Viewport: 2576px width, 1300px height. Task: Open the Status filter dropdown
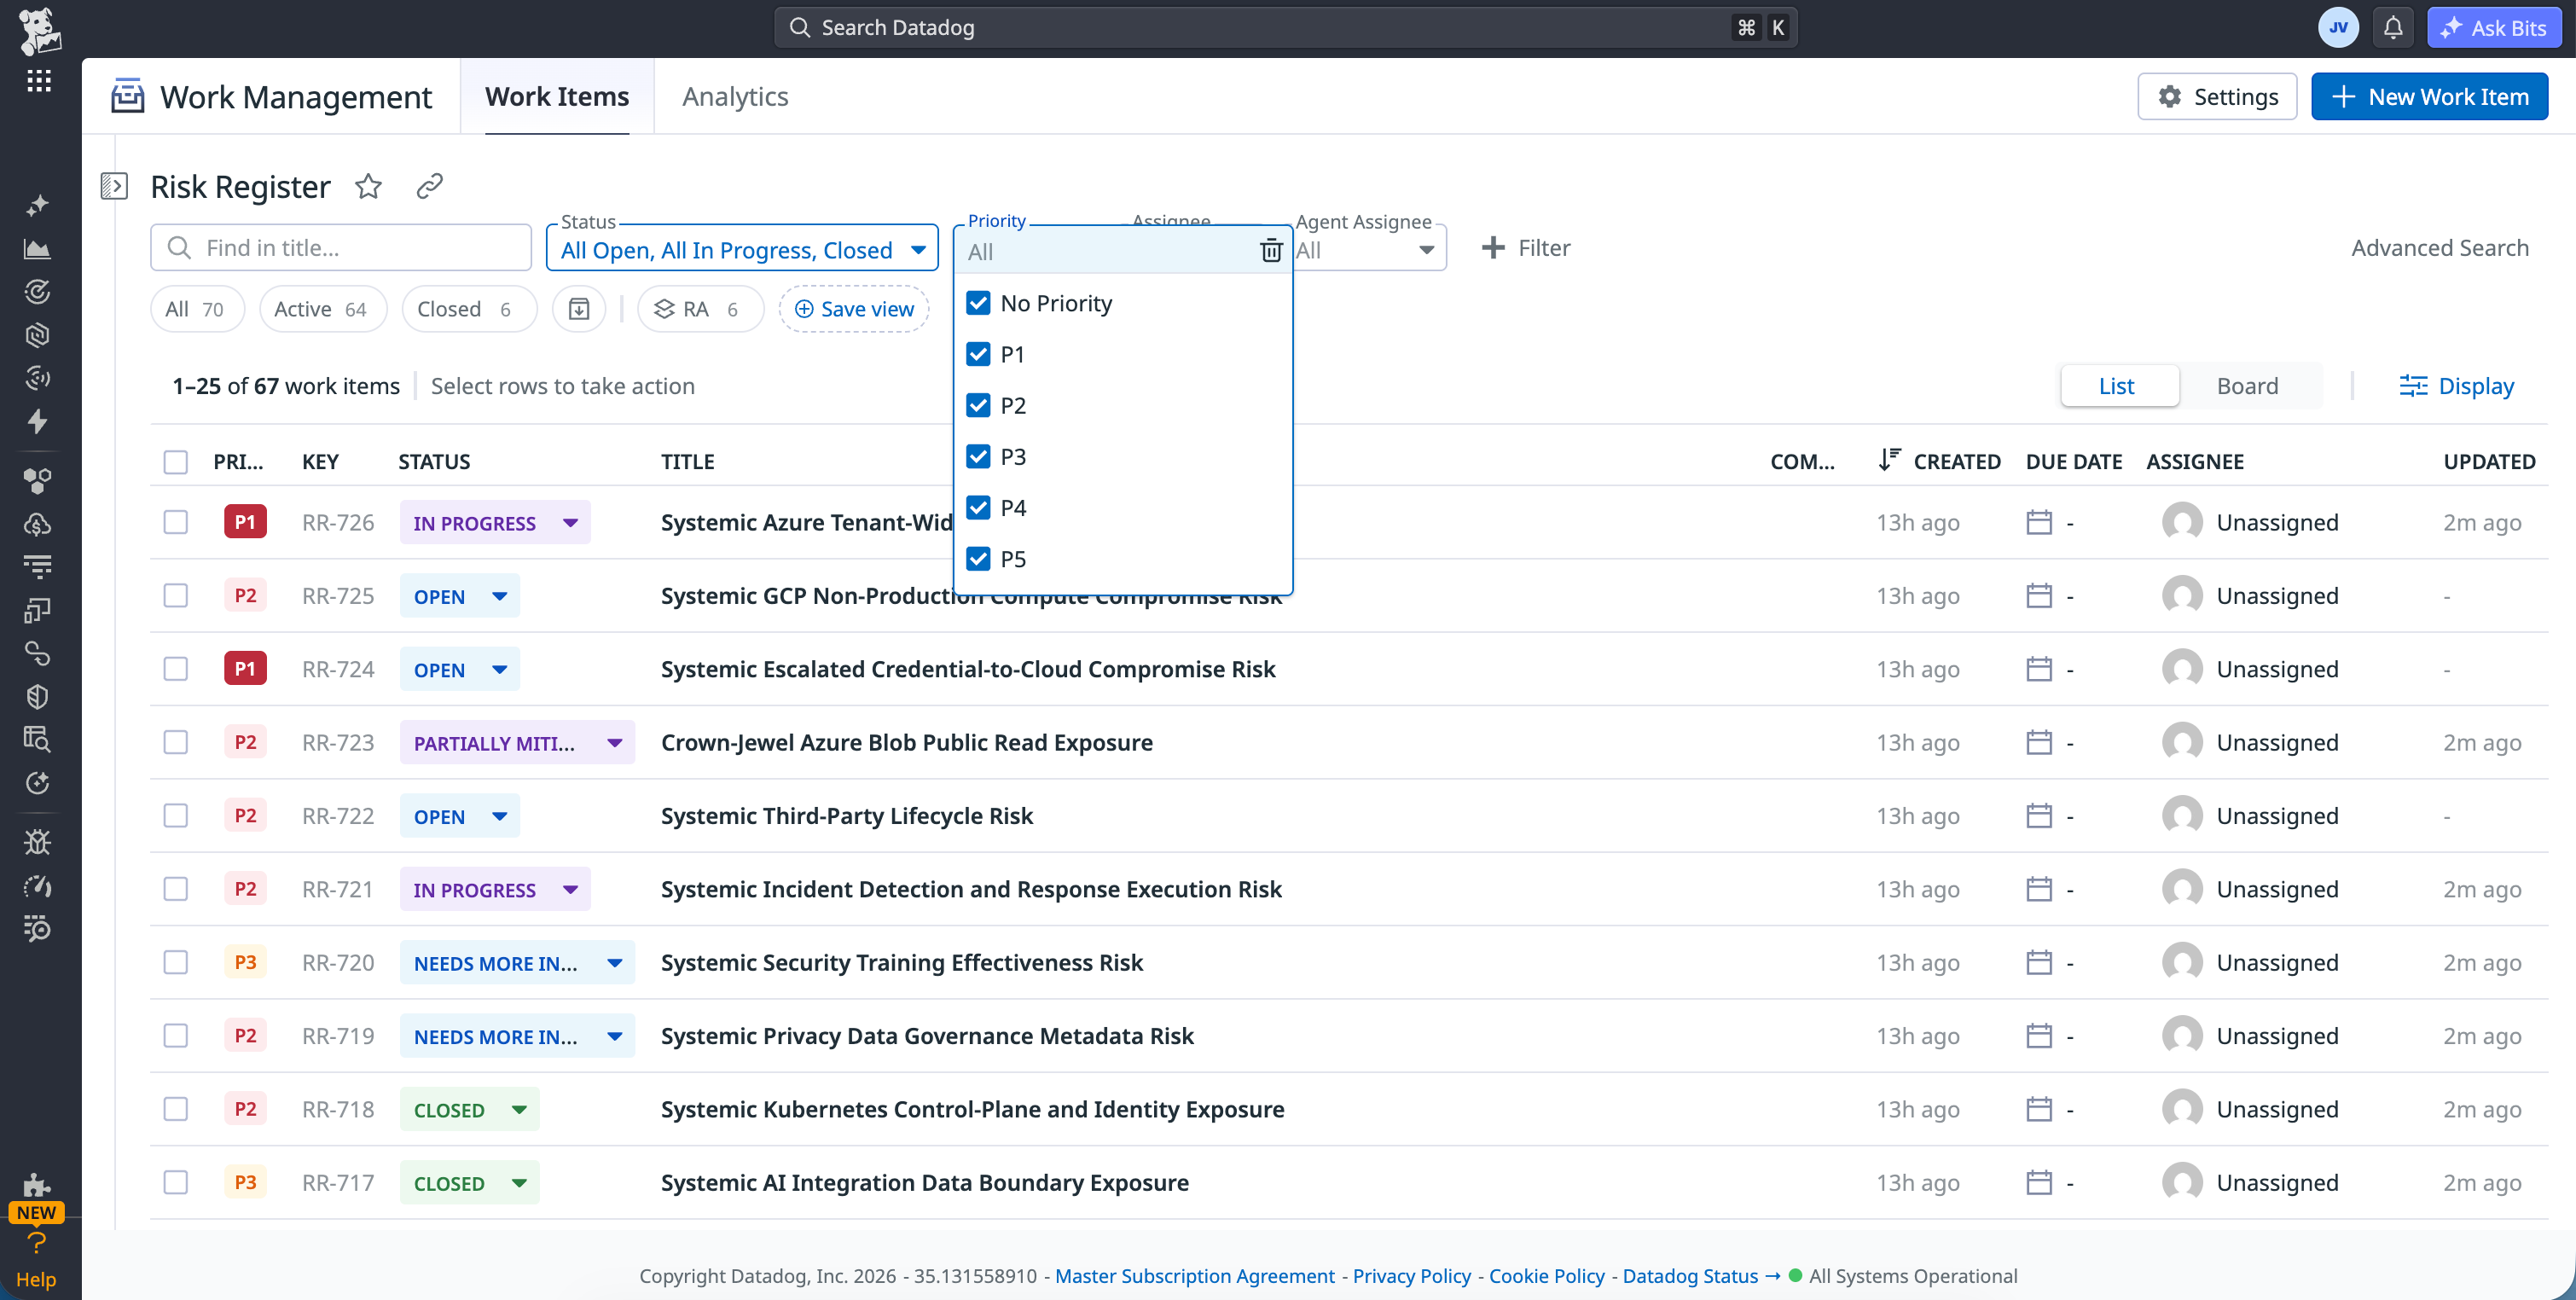tap(742, 248)
